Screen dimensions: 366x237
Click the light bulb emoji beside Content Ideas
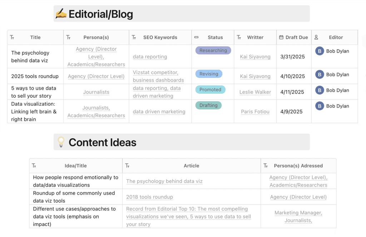[61, 142]
